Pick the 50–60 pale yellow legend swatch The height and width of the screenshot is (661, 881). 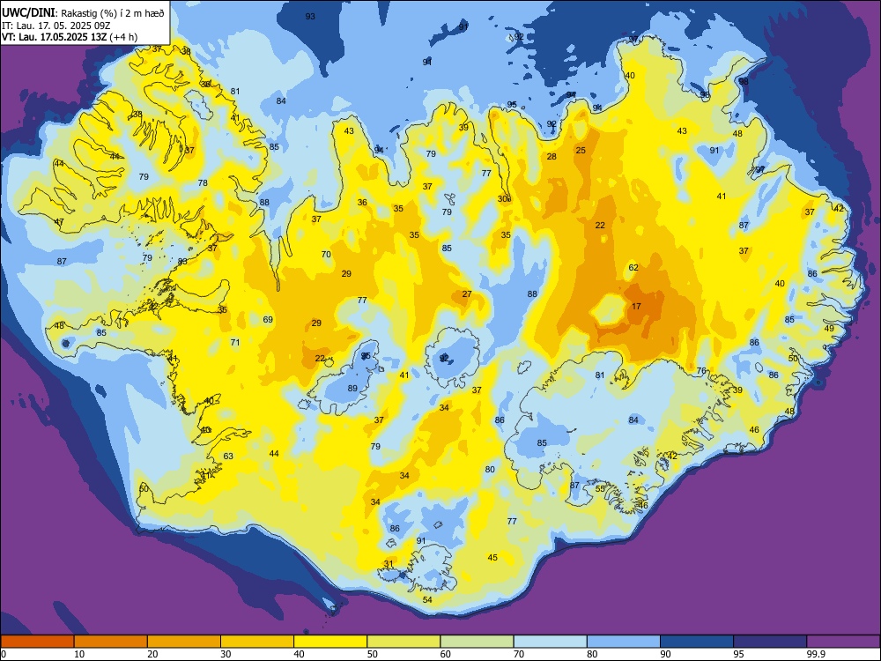(x=403, y=642)
